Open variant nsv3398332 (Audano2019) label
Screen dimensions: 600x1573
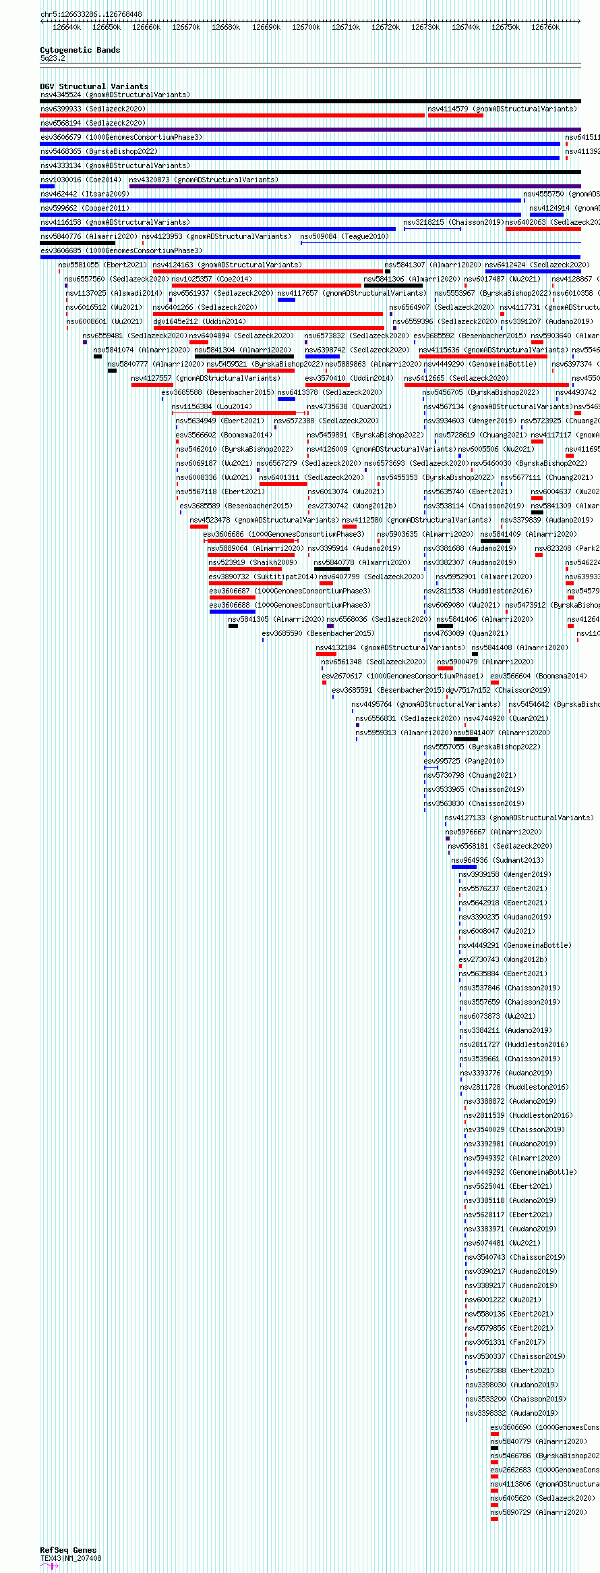coord(512,1414)
